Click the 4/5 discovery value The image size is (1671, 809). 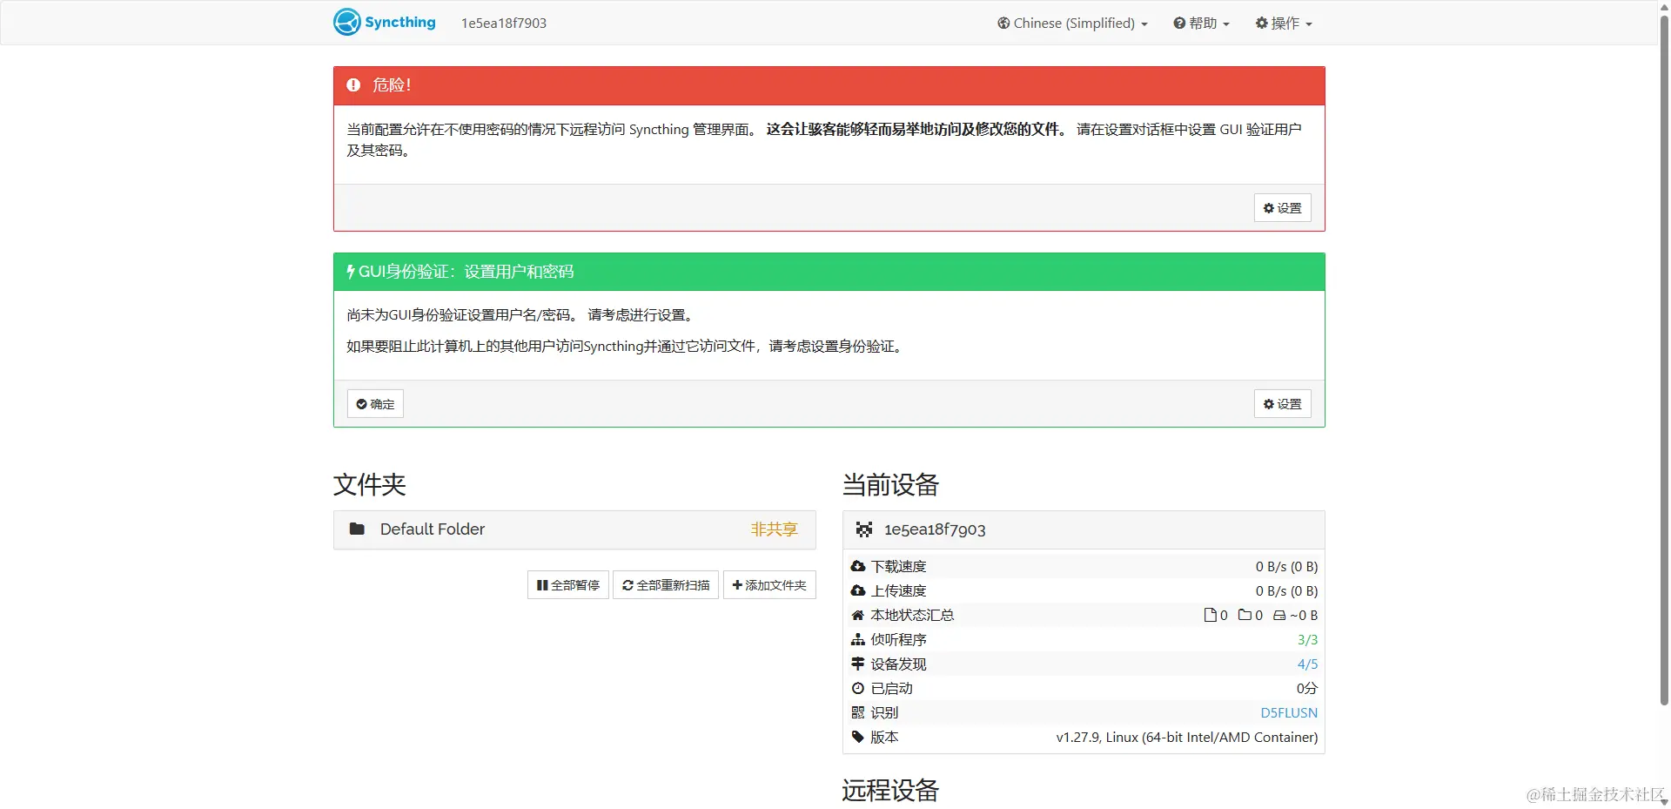pos(1307,664)
